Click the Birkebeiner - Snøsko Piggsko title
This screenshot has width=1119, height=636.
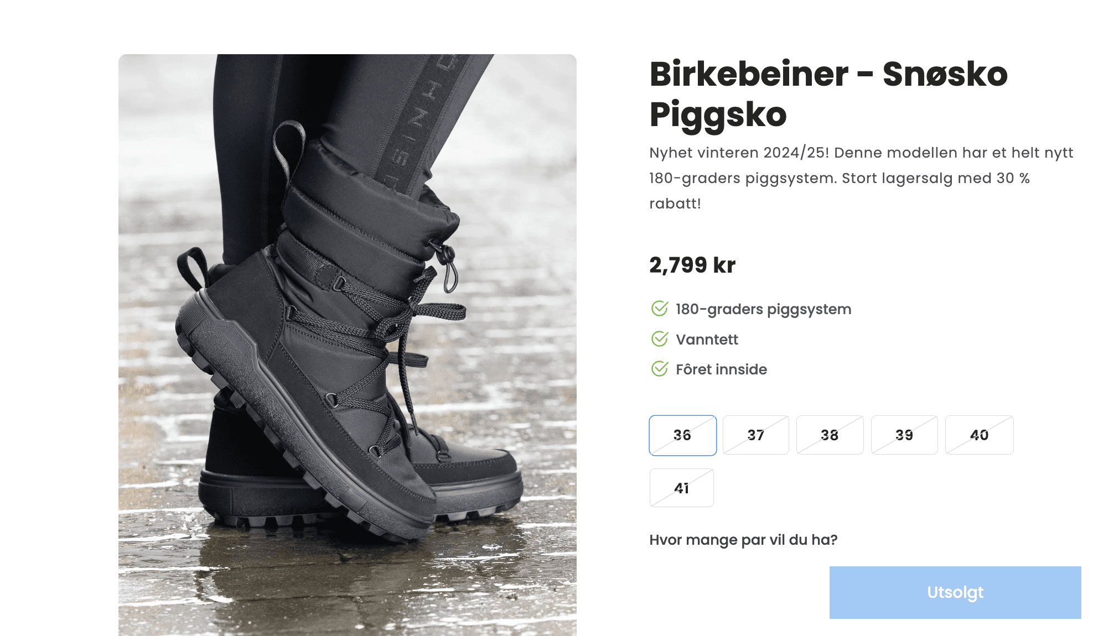[x=828, y=94]
